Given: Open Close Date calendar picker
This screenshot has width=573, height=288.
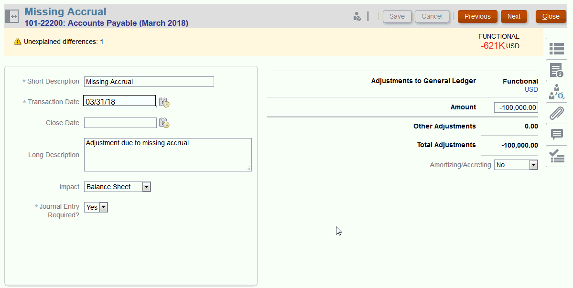Looking at the screenshot, I should click(164, 123).
